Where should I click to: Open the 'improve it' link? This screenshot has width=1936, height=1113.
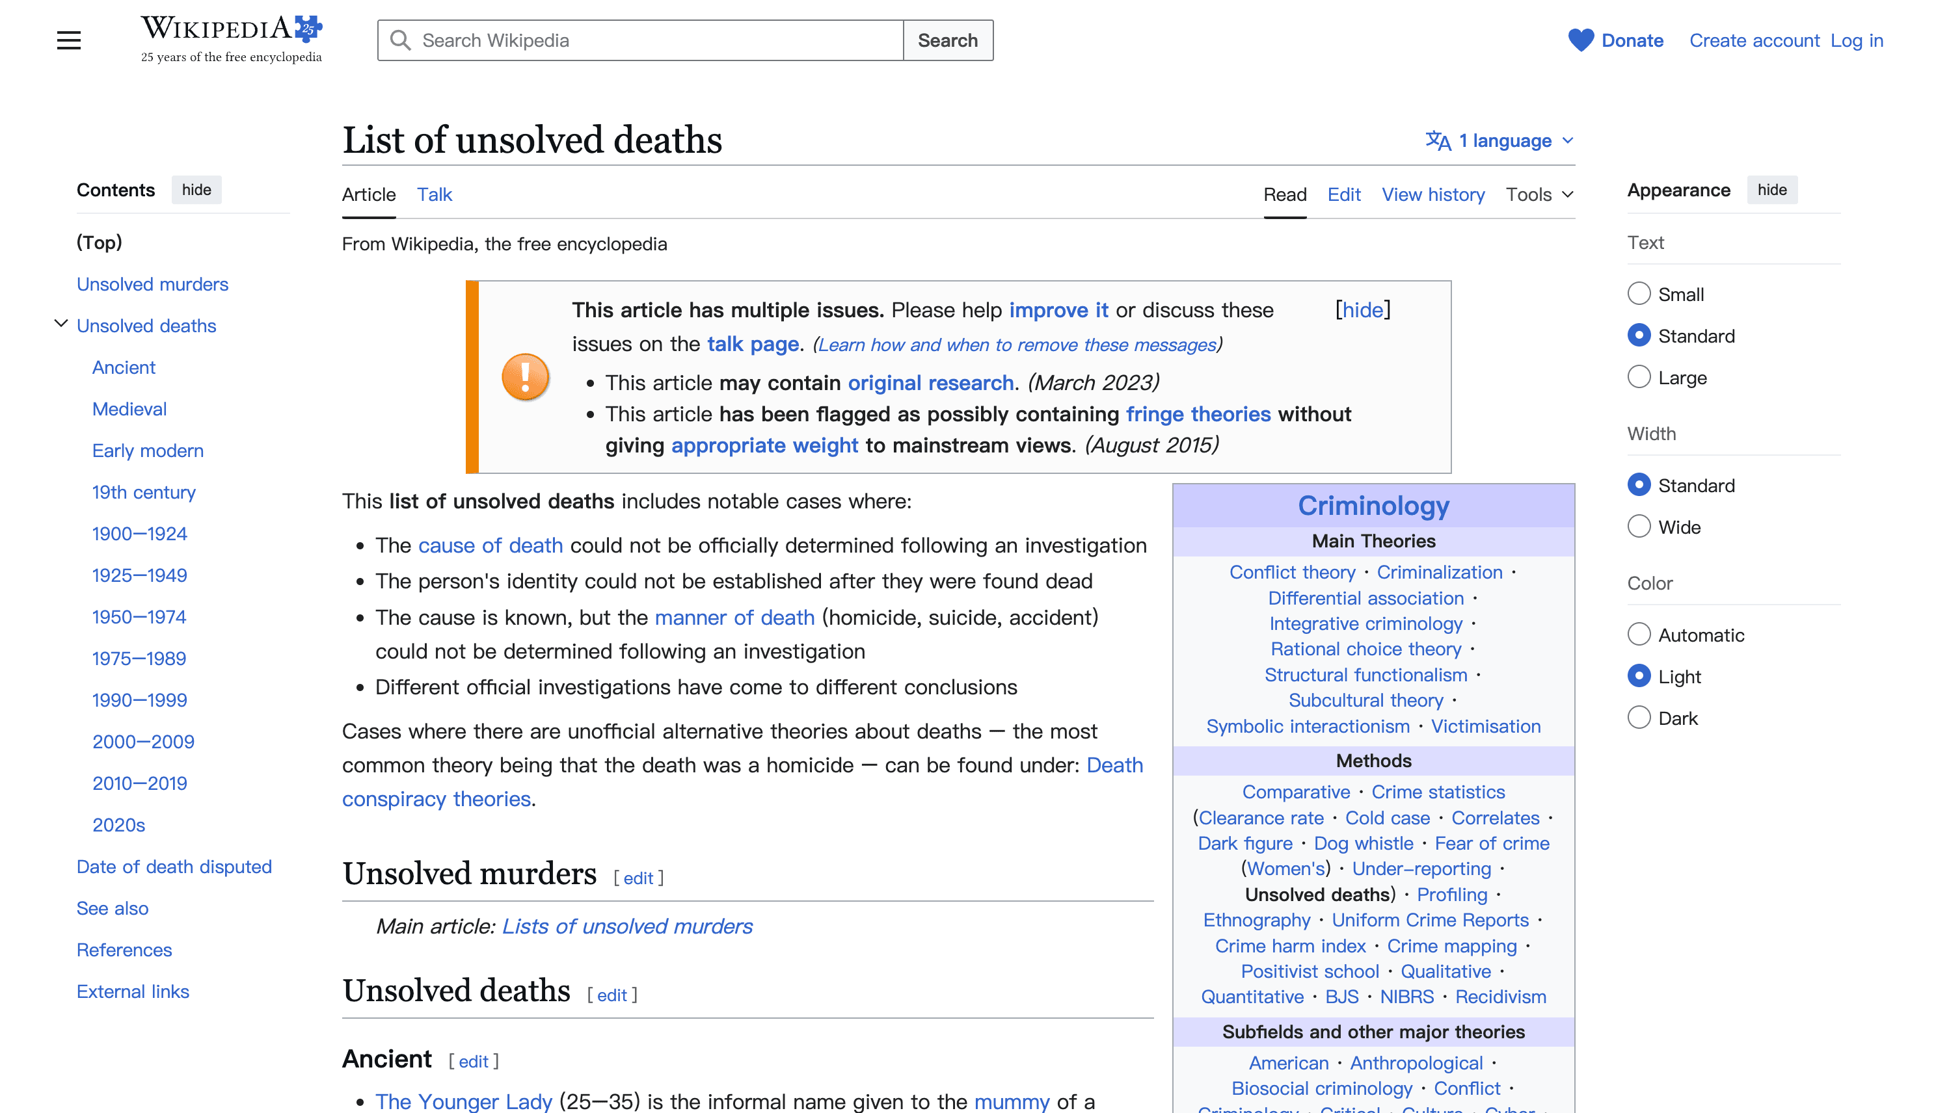pos(1058,309)
